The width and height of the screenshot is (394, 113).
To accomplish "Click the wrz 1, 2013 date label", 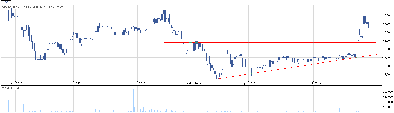I will [314, 83].
